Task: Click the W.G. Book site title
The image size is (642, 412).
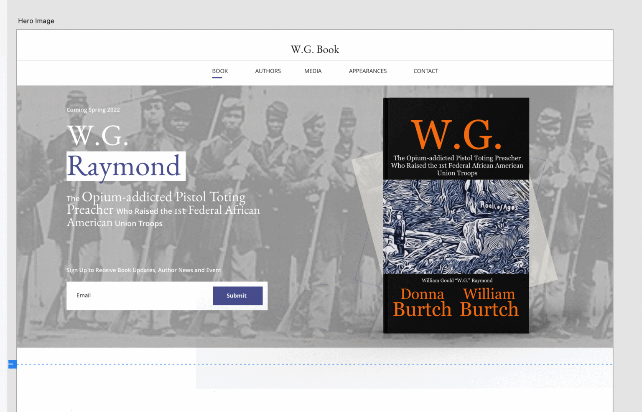Action: 315,49
